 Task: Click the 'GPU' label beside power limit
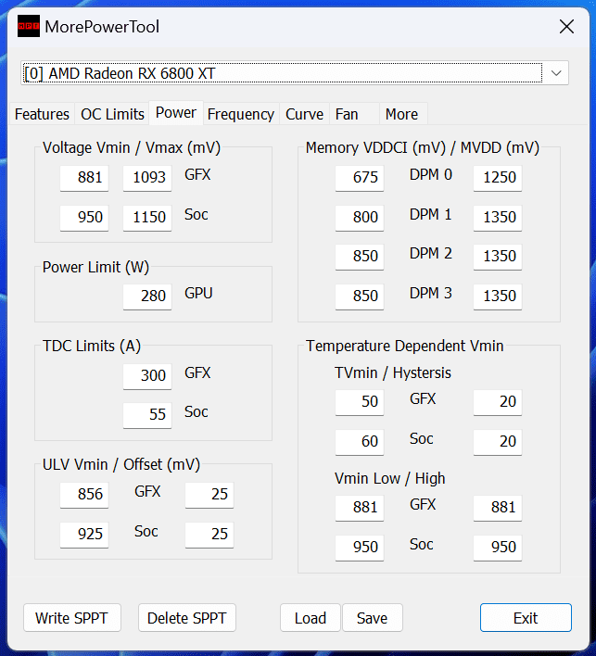pyautogui.click(x=198, y=294)
